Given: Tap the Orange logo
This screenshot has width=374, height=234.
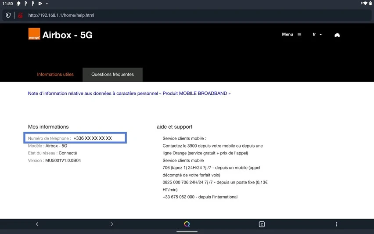Looking at the screenshot, I should 34,34.
